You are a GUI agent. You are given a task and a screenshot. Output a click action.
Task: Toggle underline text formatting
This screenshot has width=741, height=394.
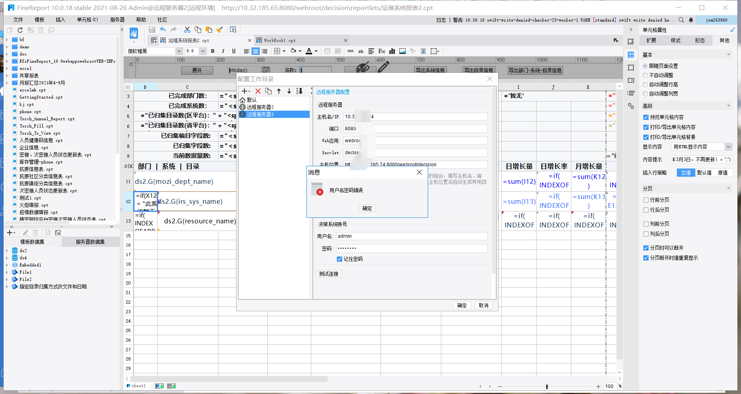click(x=234, y=51)
